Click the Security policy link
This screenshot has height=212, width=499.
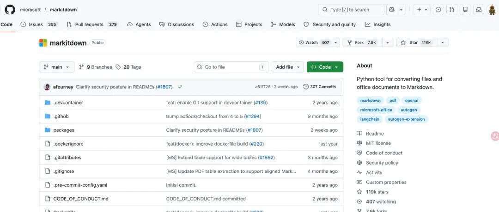point(382,163)
